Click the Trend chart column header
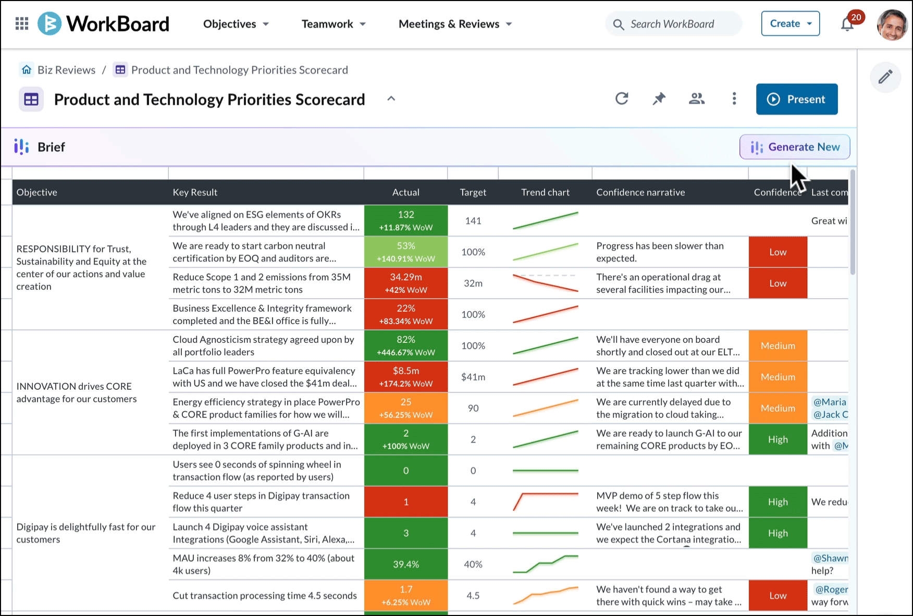913x616 pixels. 545,192
